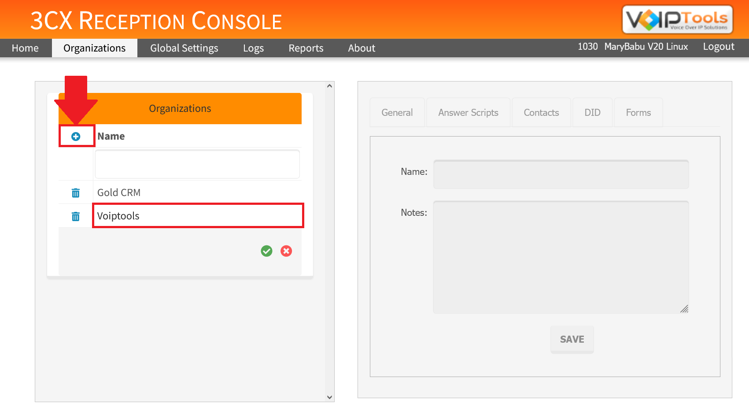The image size is (749, 418).
Task: Open the Reports menu
Action: point(306,48)
